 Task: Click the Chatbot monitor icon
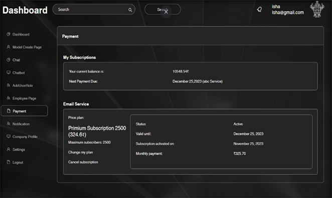click(9, 72)
